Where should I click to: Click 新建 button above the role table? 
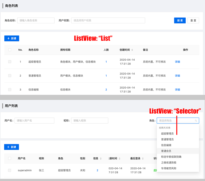[12, 38]
